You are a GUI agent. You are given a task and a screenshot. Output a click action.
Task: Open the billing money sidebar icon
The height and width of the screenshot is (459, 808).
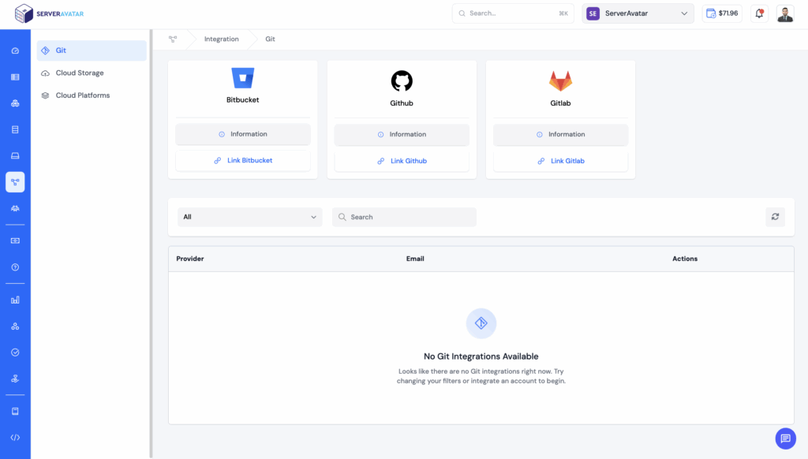[x=15, y=241]
